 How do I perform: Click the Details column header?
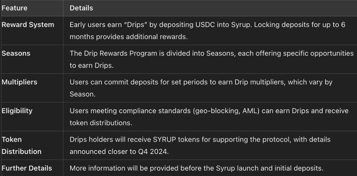pos(81,8)
